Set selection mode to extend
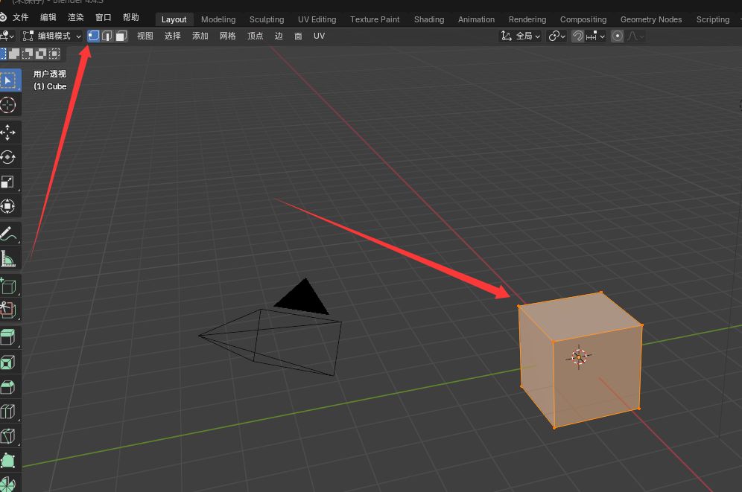Screen dimensions: 742x492 click(x=14, y=54)
